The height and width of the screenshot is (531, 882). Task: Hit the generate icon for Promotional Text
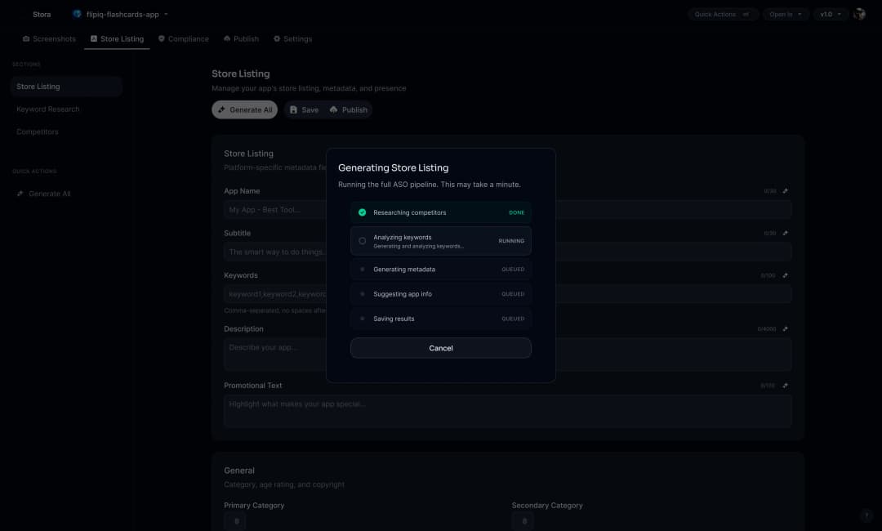[784, 385]
